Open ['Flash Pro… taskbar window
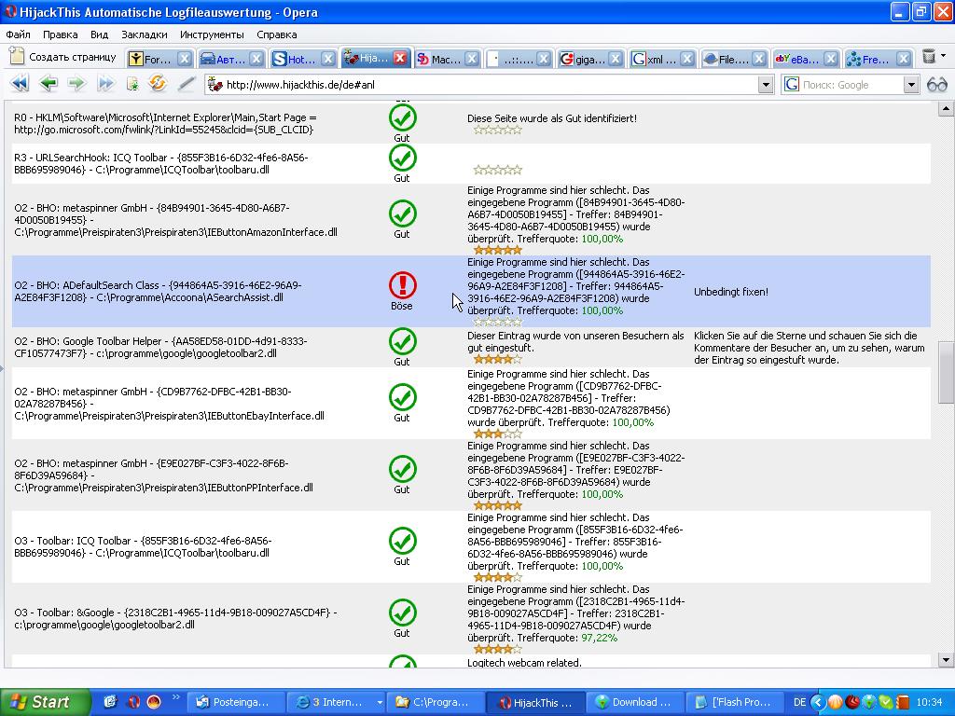 (735, 702)
